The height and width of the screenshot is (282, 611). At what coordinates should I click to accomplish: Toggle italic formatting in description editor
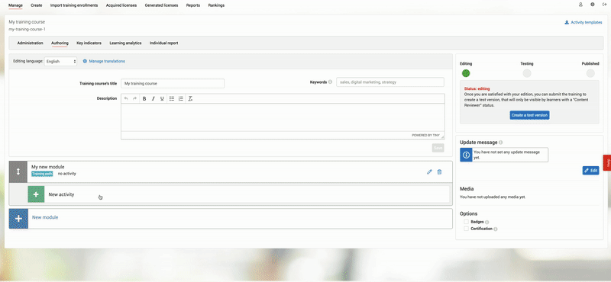pyautogui.click(x=154, y=99)
